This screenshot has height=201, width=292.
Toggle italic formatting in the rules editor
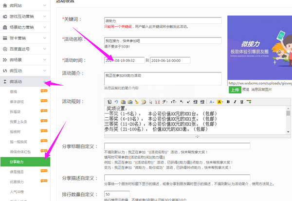[235, 102]
